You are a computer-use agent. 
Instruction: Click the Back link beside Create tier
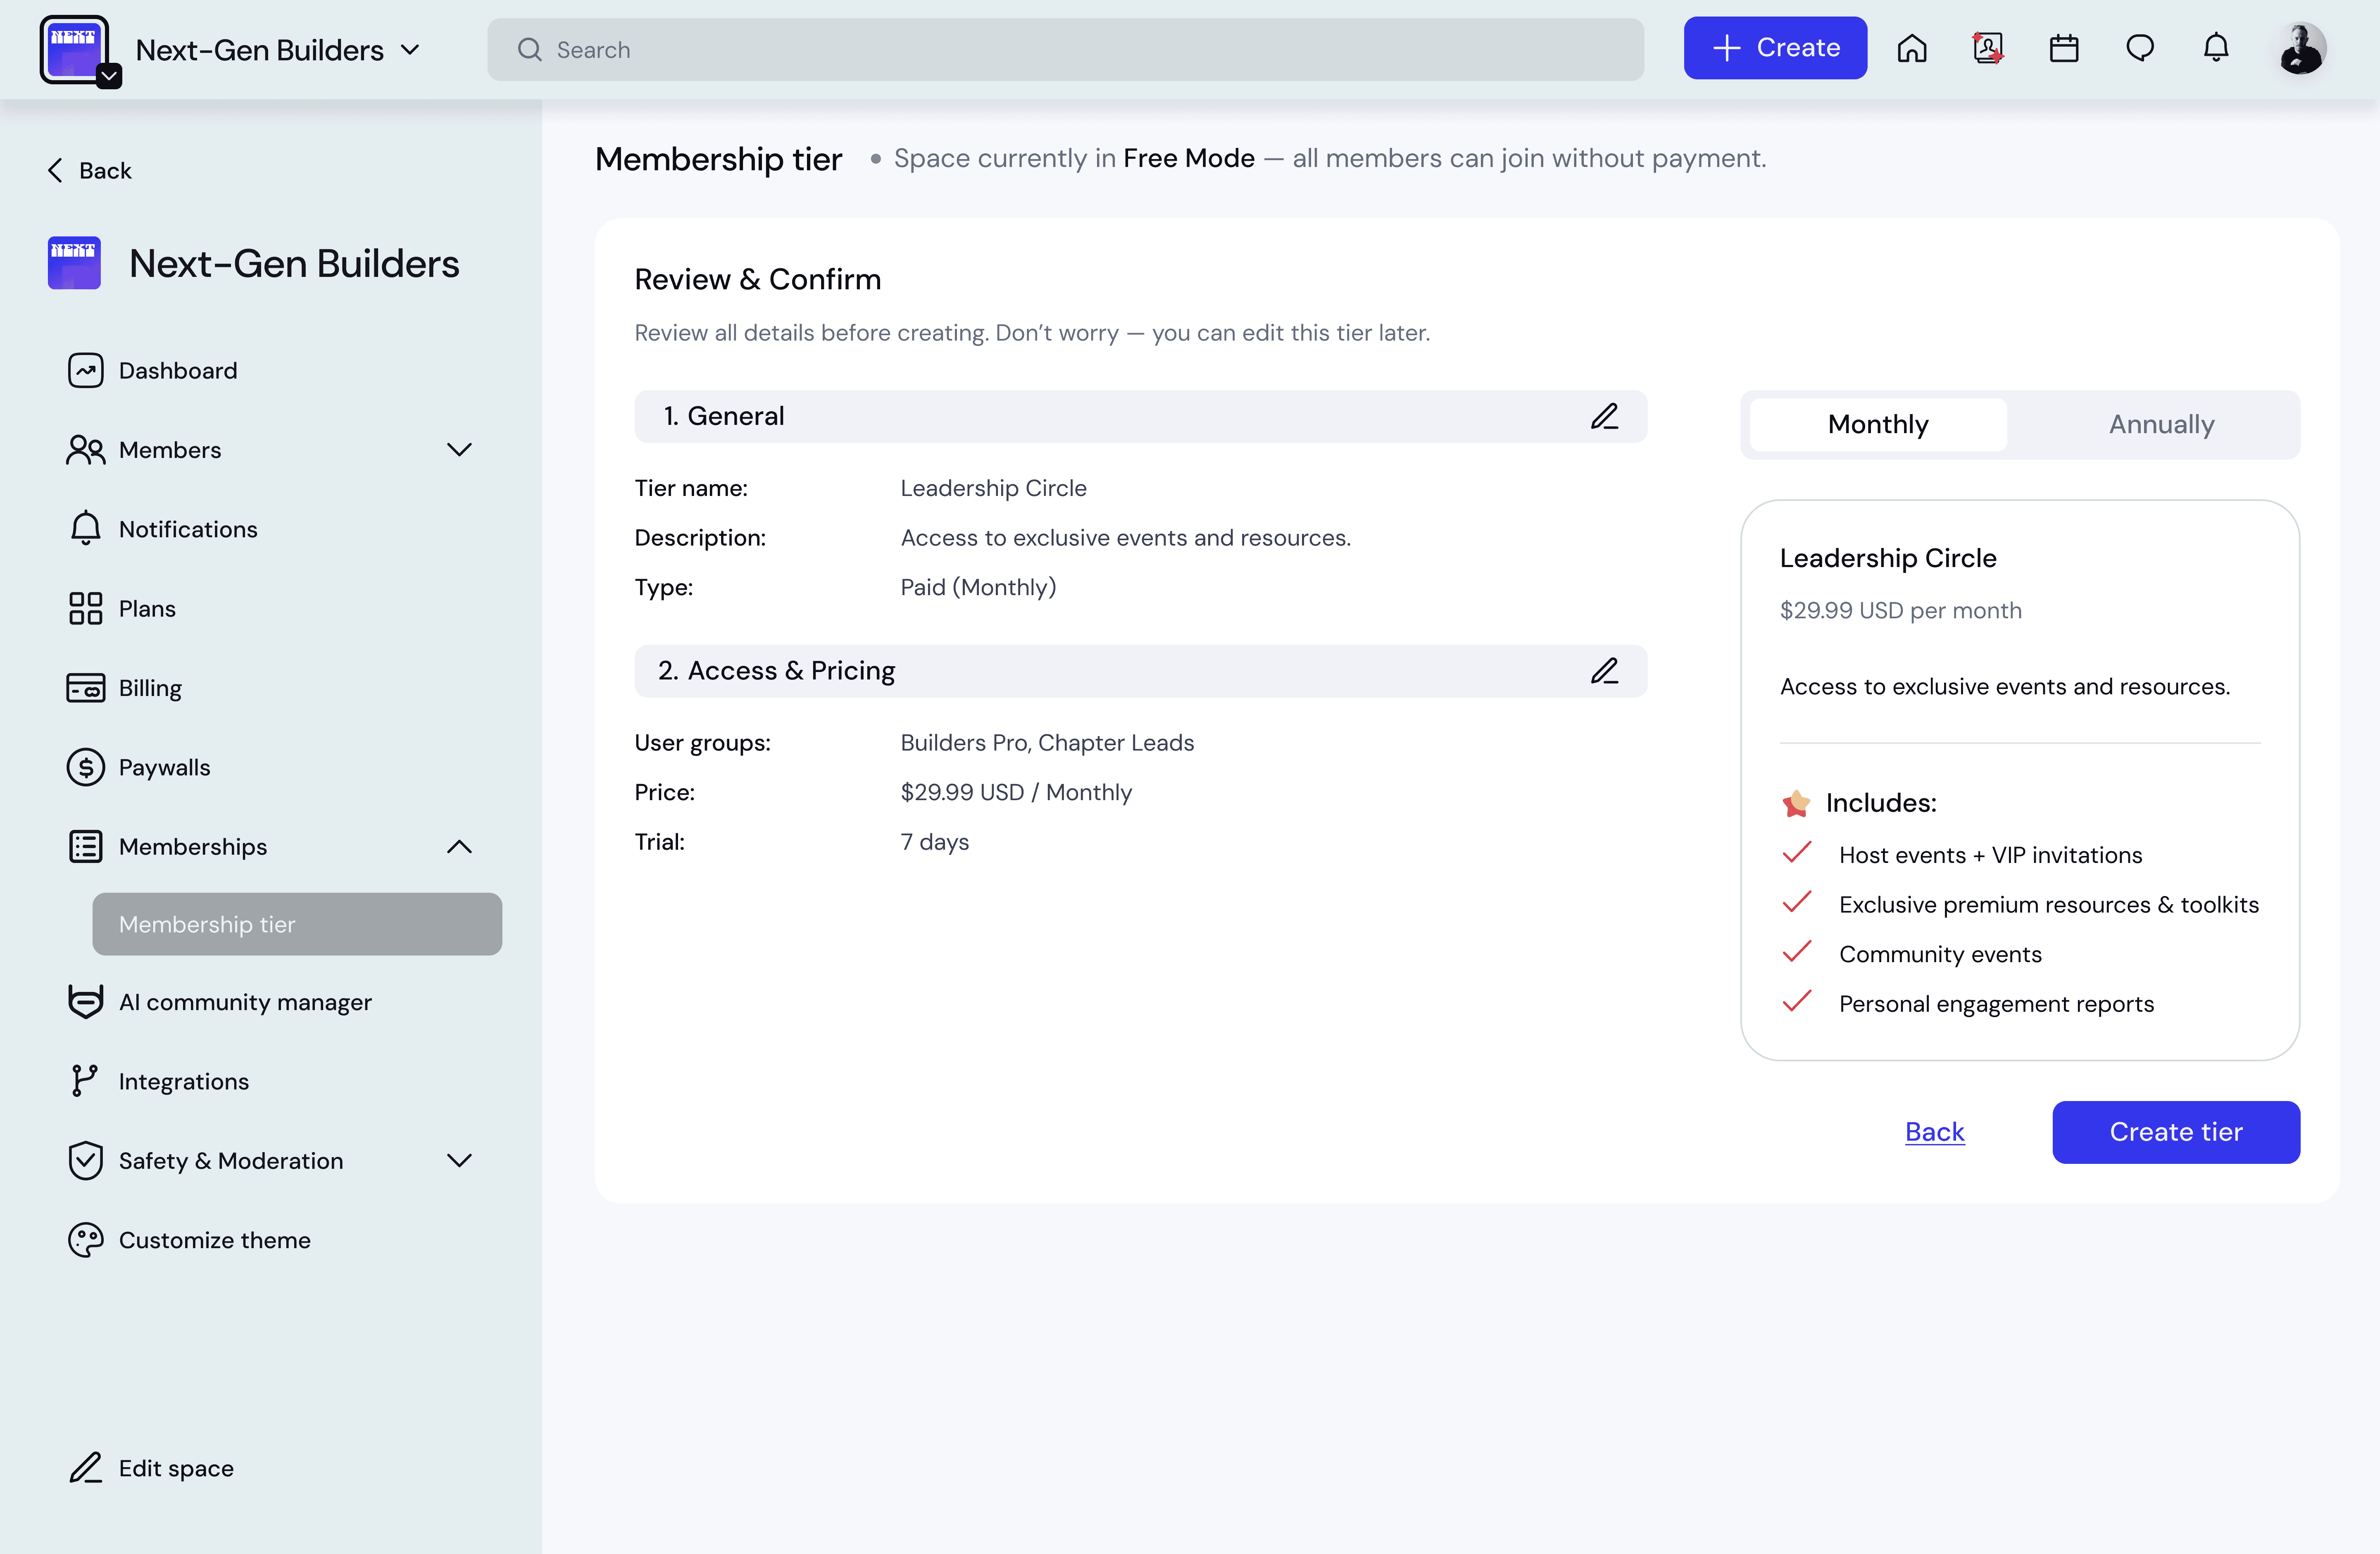tap(1934, 1132)
